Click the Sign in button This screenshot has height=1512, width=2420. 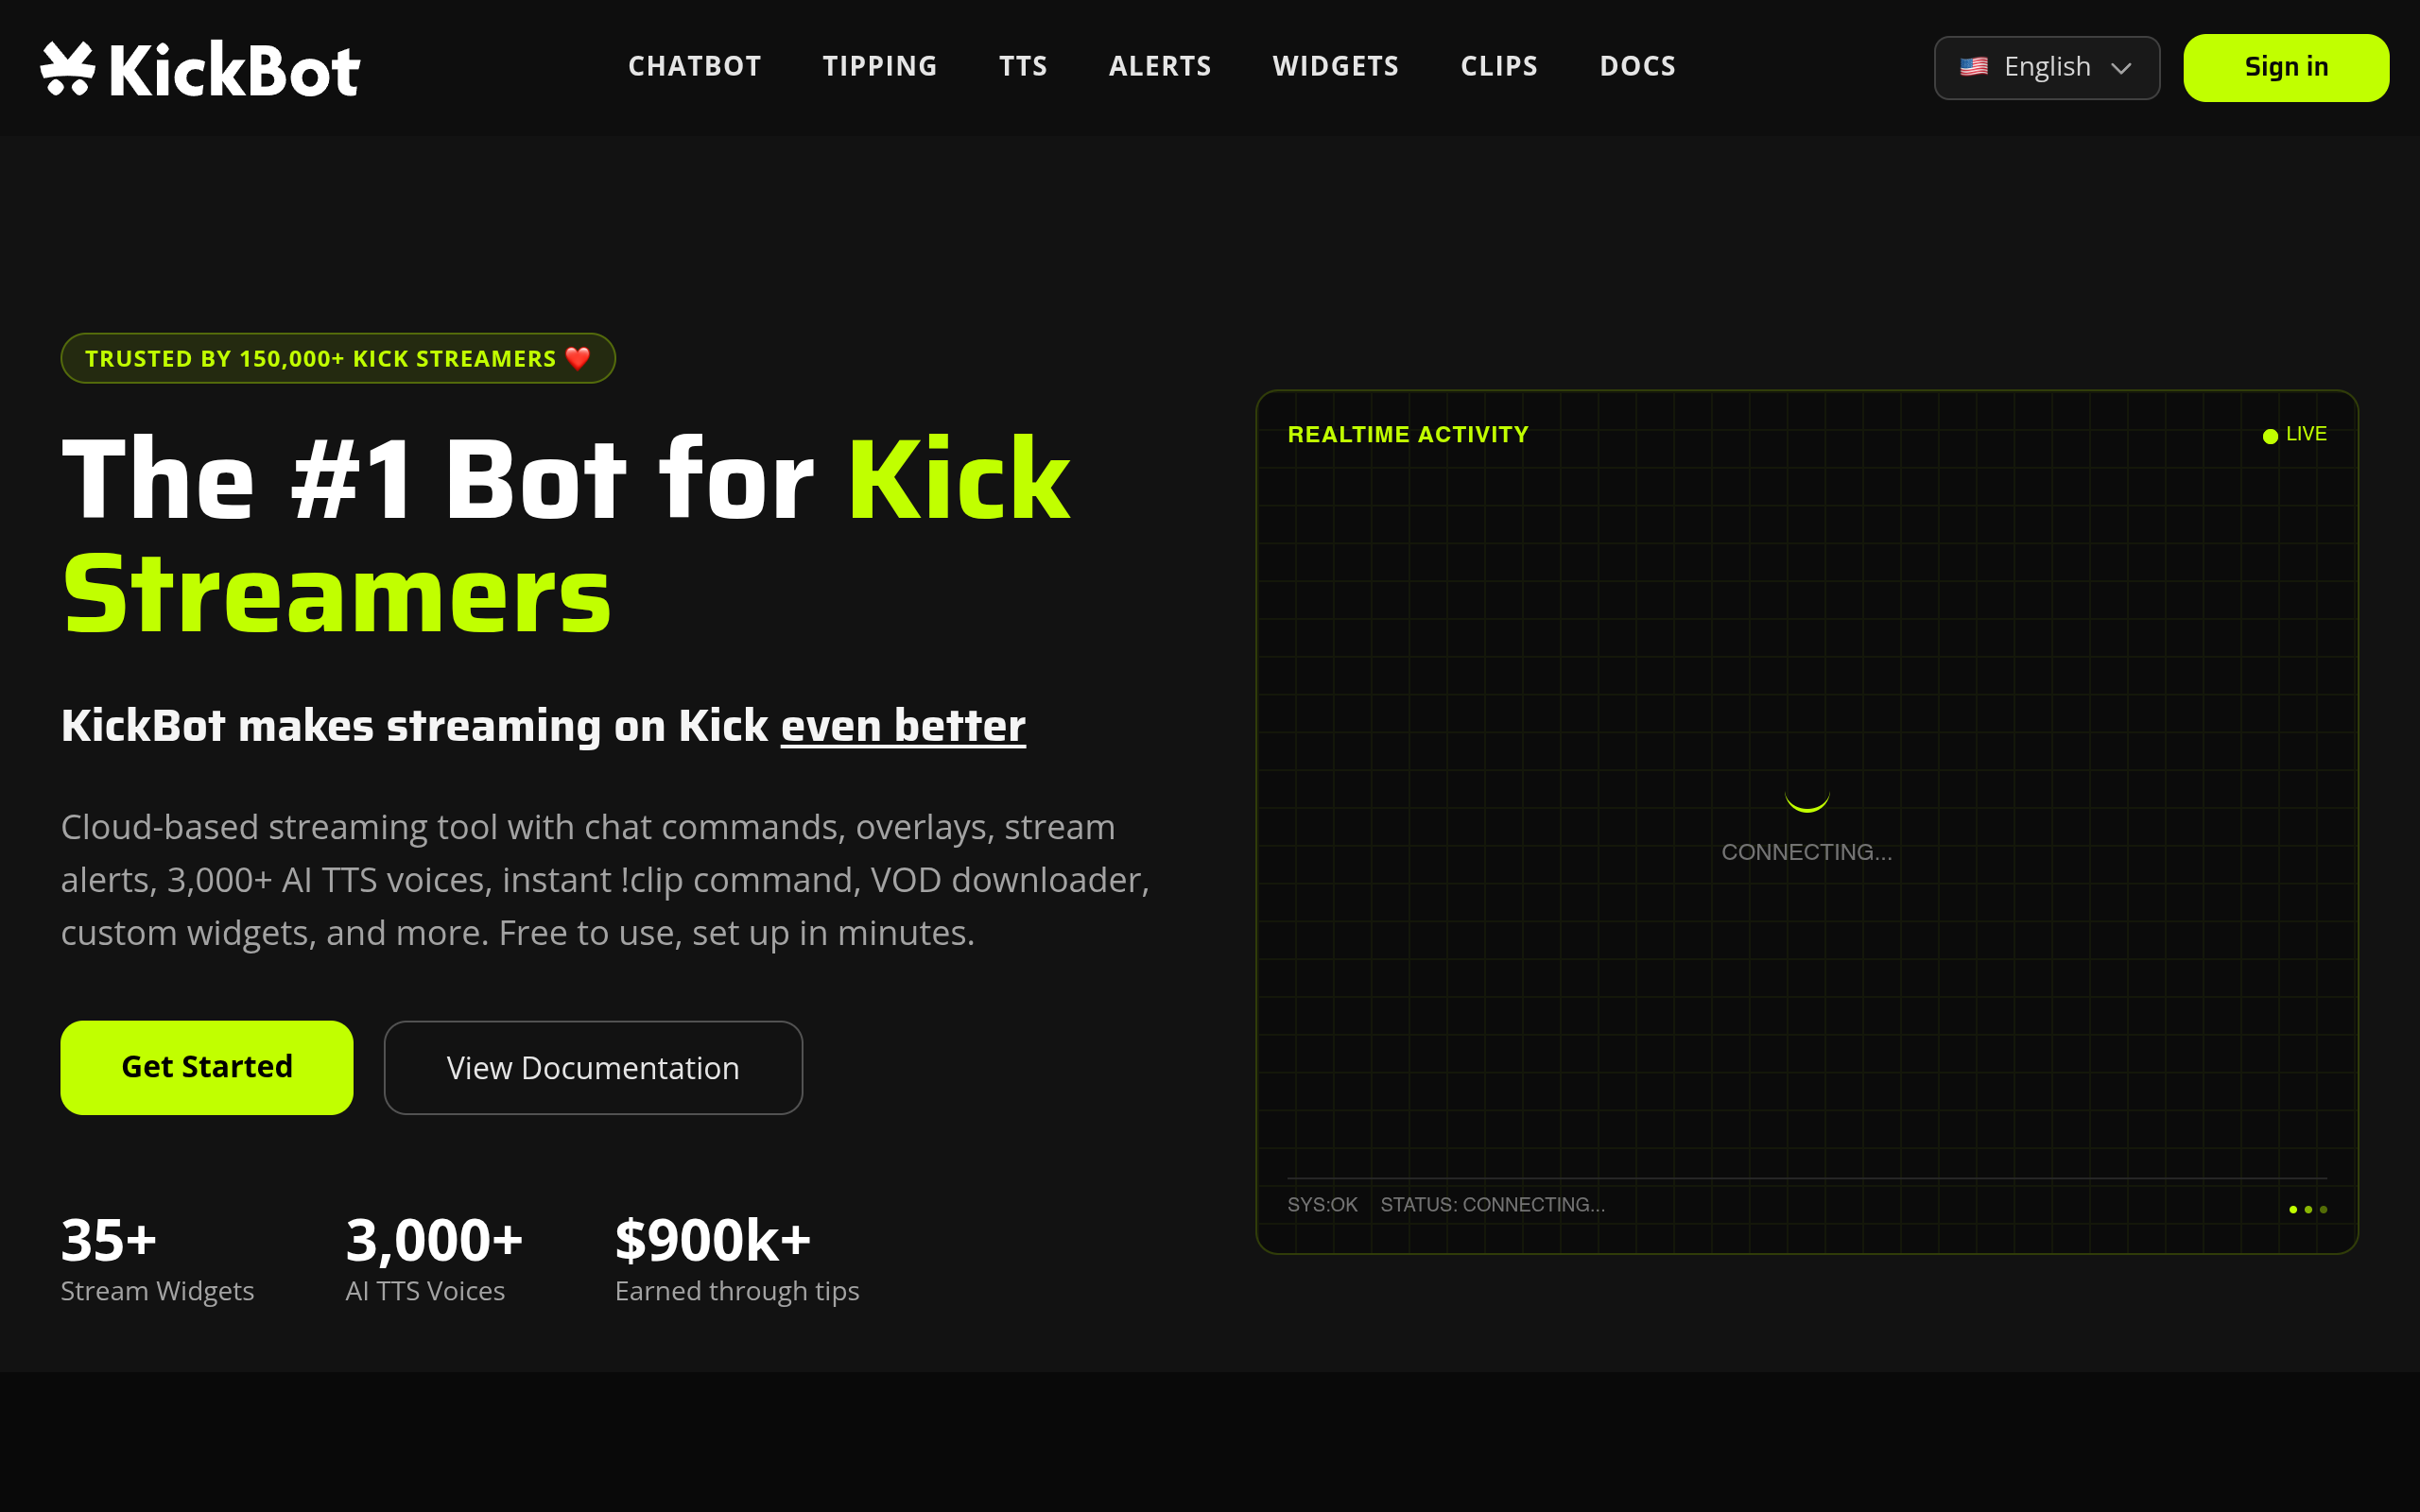point(2286,67)
